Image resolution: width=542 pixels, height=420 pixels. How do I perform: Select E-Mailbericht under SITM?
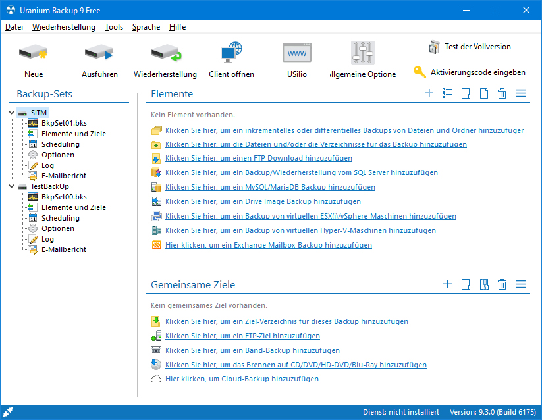pyautogui.click(x=64, y=176)
